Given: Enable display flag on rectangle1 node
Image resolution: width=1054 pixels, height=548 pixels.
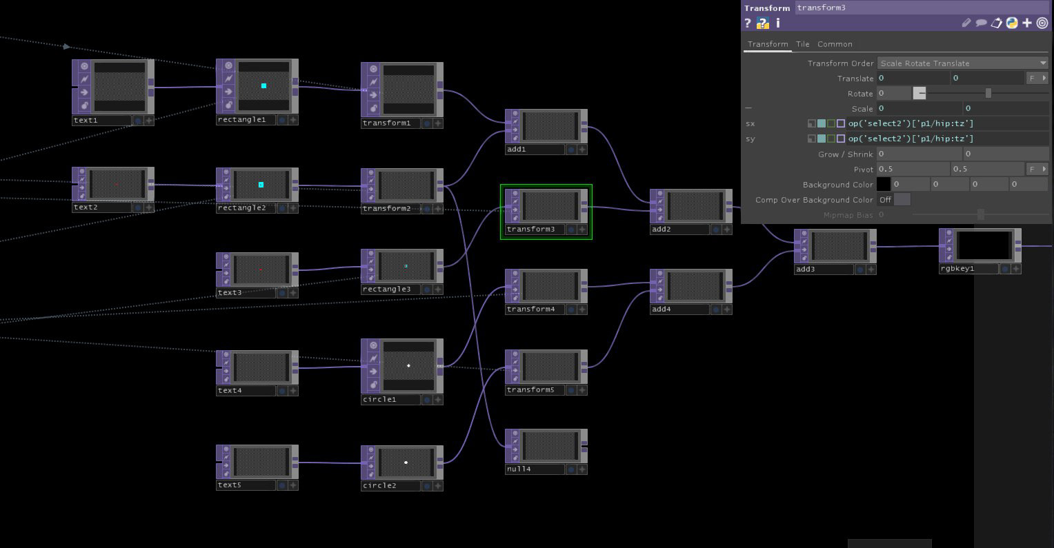Looking at the screenshot, I should (281, 120).
